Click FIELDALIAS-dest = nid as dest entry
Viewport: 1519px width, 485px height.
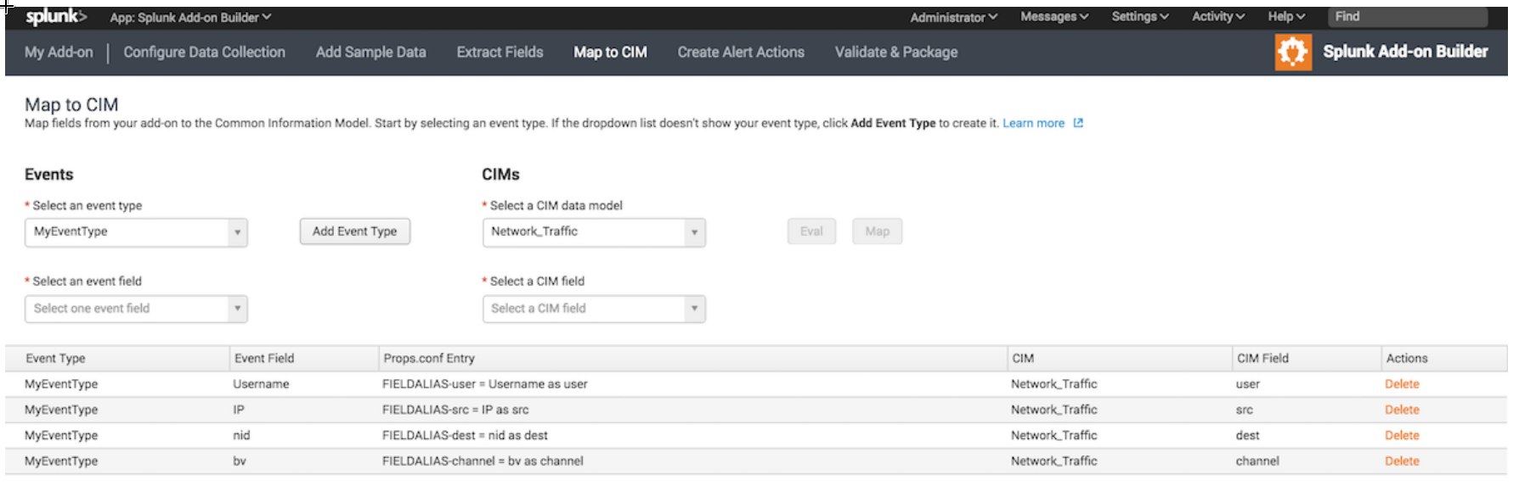pyautogui.click(x=465, y=435)
